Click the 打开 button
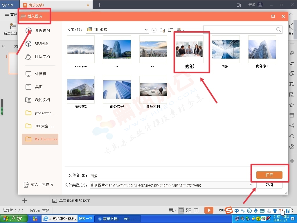 tap(269, 175)
